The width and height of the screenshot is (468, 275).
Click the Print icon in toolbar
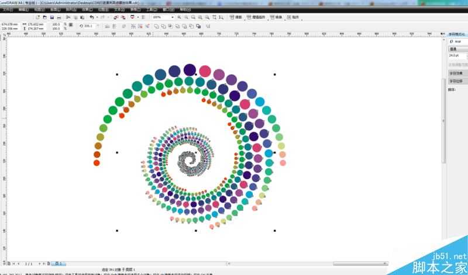(x=59, y=18)
